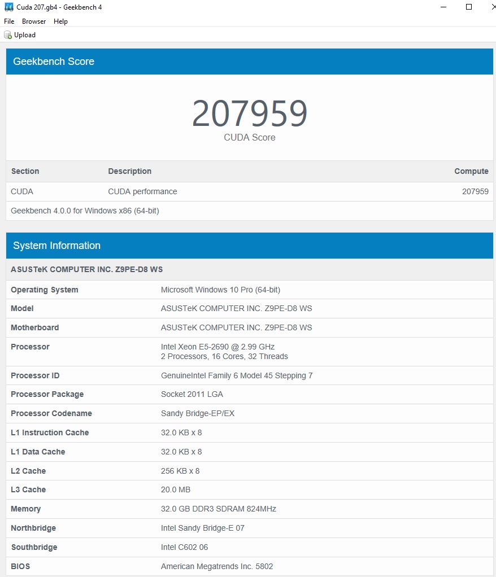Click the 'Geekbench Score' header
The height and width of the screenshot is (577, 496).
click(x=54, y=62)
